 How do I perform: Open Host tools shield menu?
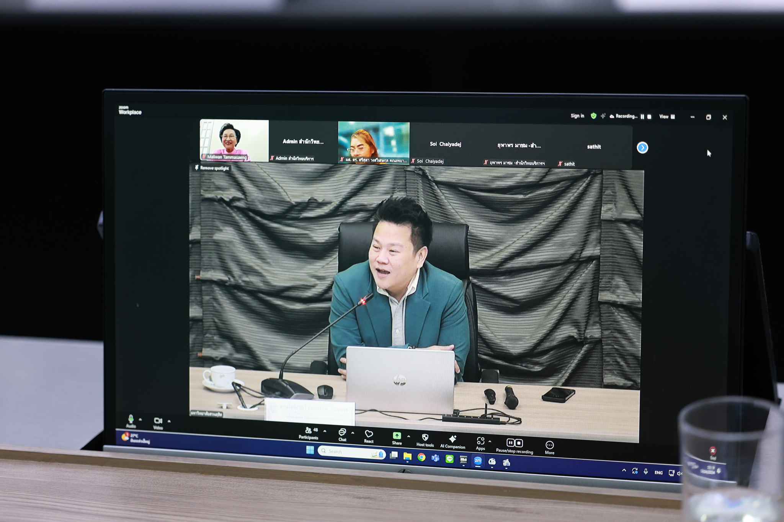click(425, 440)
